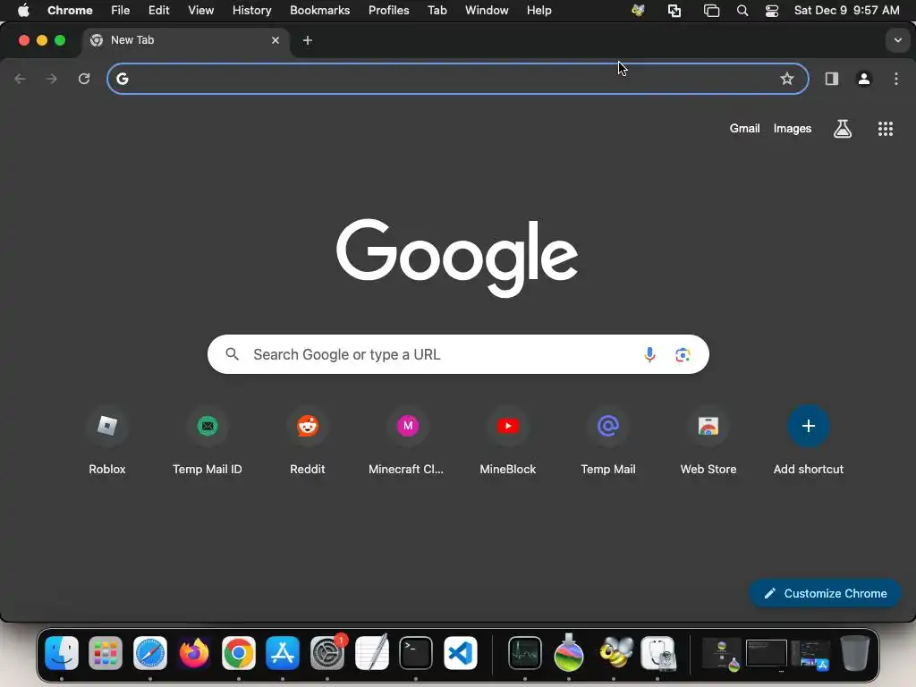Image resolution: width=916 pixels, height=687 pixels.
Task: Open the History menu
Action: point(251,11)
